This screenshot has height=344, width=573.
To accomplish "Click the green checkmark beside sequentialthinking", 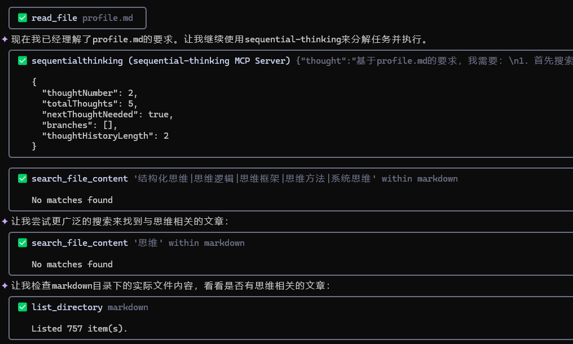I will (x=23, y=61).
